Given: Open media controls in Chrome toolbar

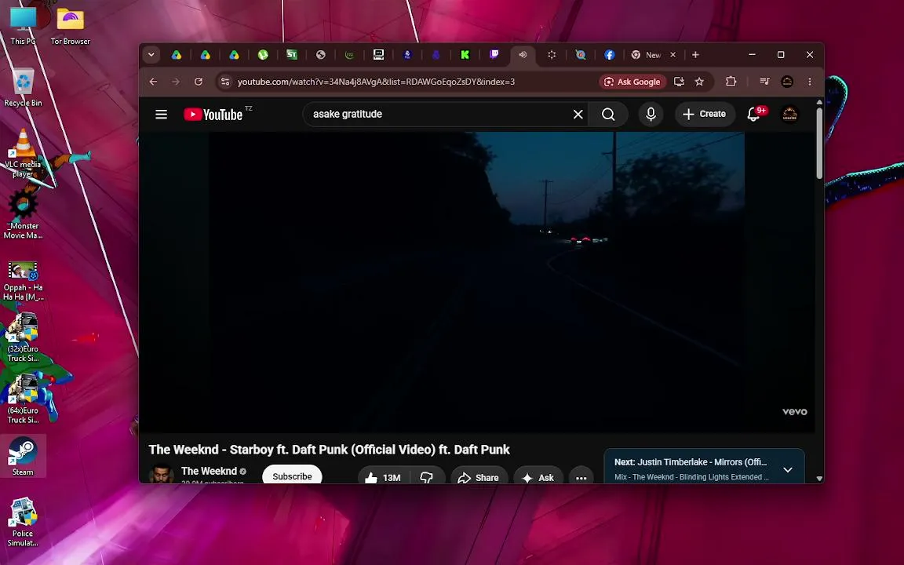Looking at the screenshot, I should coord(764,82).
